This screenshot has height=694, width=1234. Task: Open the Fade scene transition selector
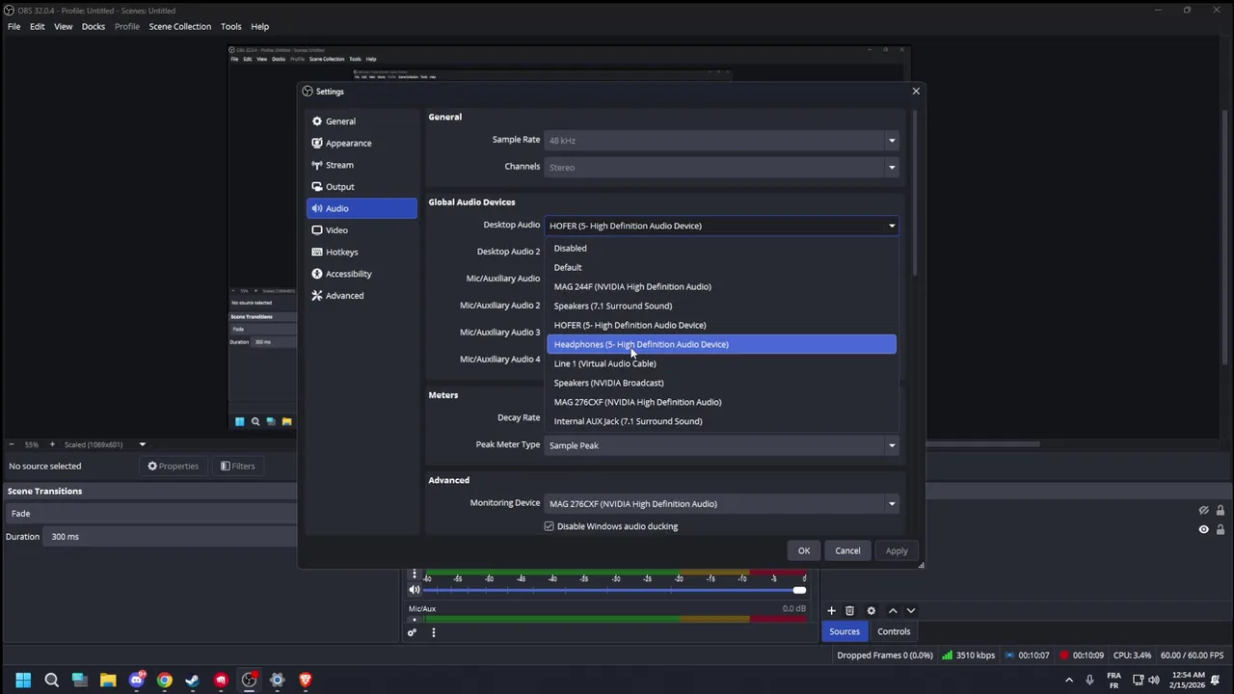point(150,514)
